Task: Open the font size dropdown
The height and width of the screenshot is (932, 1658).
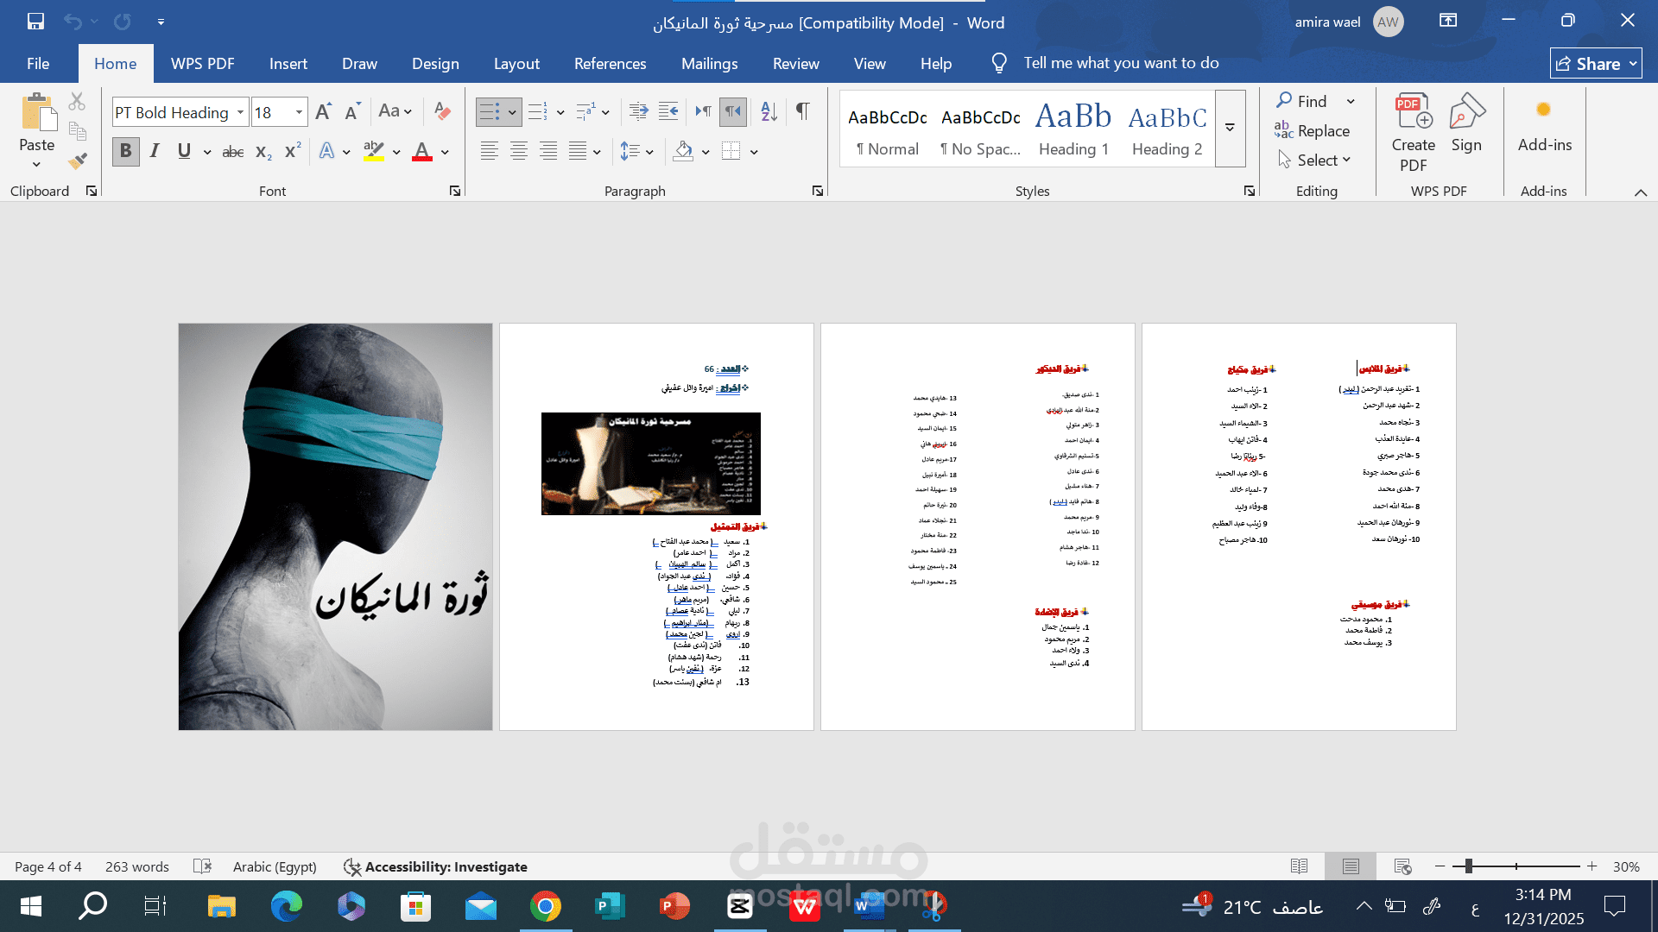Action: 297,112
